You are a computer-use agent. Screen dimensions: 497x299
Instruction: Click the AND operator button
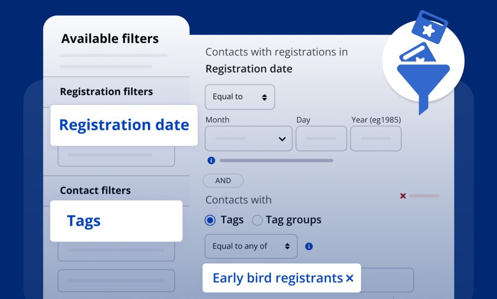223,180
